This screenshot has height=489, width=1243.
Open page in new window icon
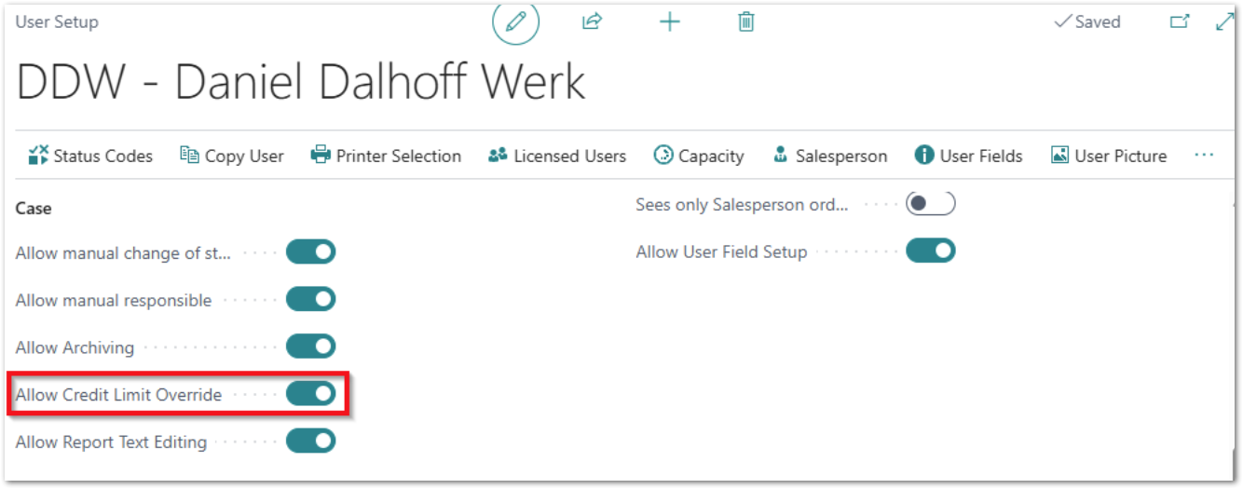click(x=1180, y=22)
